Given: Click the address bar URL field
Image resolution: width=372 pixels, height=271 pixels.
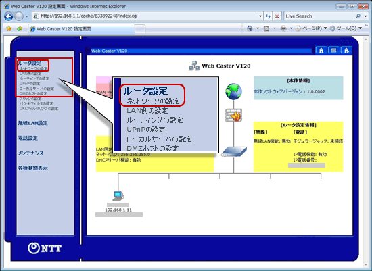Looking at the screenshot, I should coord(145,16).
